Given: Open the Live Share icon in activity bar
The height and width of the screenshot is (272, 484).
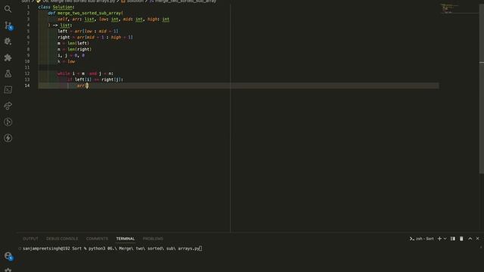Looking at the screenshot, I should 8,106.
